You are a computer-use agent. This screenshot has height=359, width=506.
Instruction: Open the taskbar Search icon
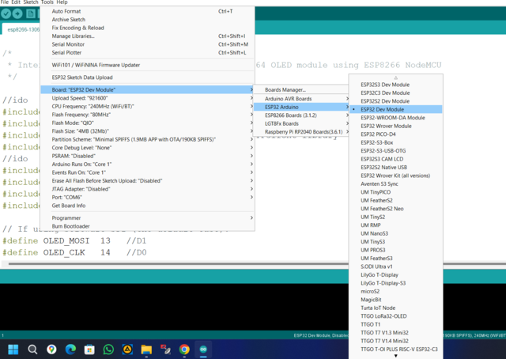click(32, 350)
